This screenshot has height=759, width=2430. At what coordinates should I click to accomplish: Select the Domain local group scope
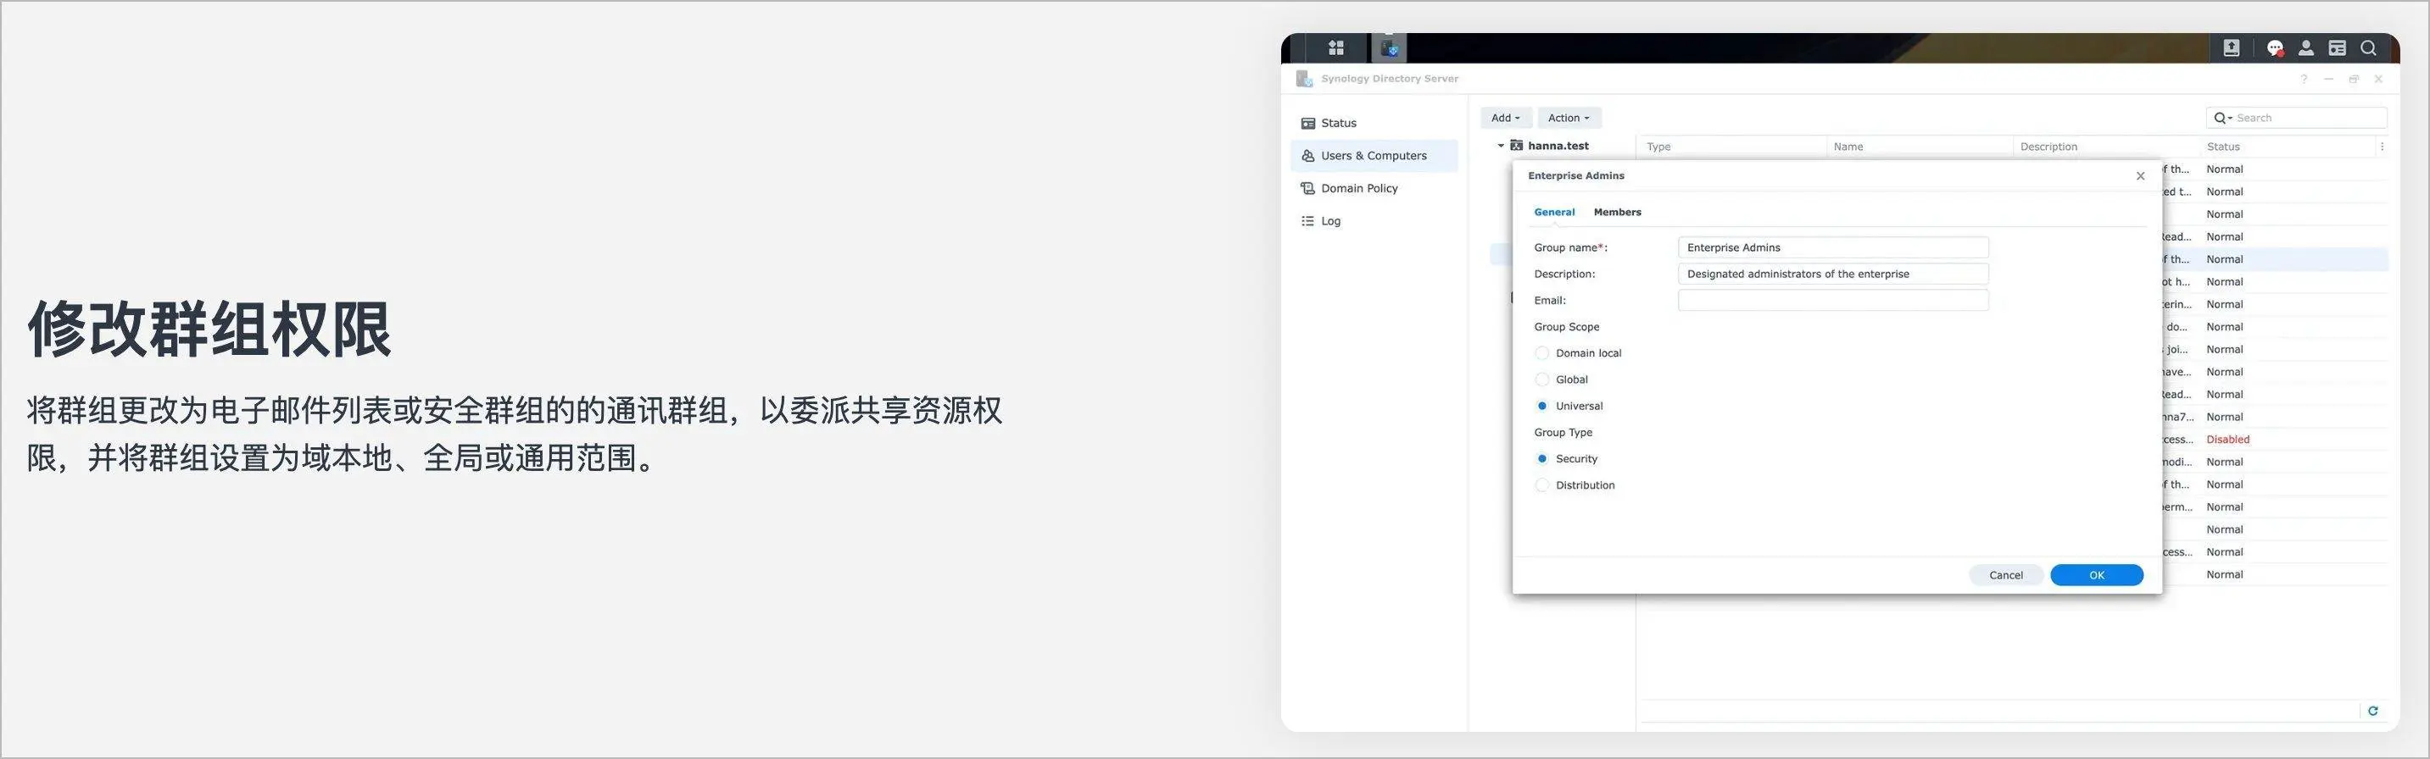click(x=1542, y=353)
